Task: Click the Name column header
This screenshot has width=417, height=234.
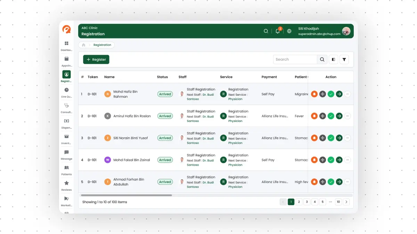Action: coord(109,77)
